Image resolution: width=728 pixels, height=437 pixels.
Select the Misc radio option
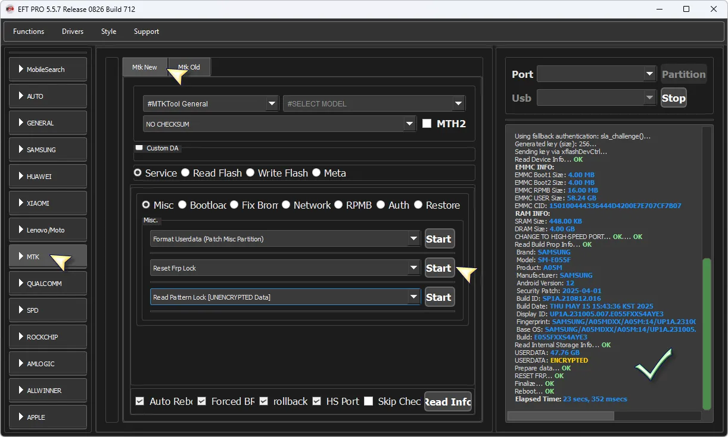(146, 205)
